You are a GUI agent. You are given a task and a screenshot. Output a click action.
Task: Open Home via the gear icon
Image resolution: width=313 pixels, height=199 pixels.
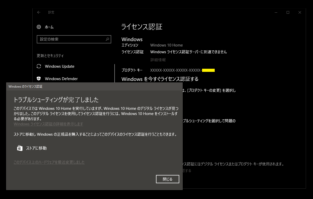39,27
